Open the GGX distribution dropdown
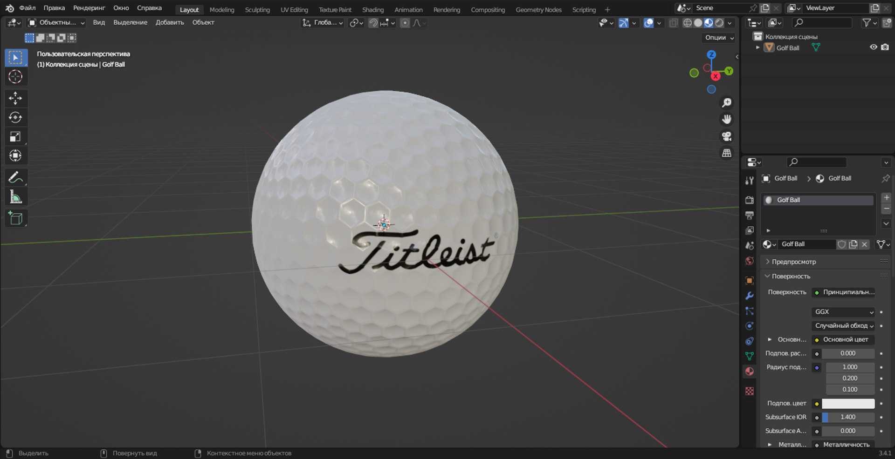The image size is (895, 459). [844, 312]
